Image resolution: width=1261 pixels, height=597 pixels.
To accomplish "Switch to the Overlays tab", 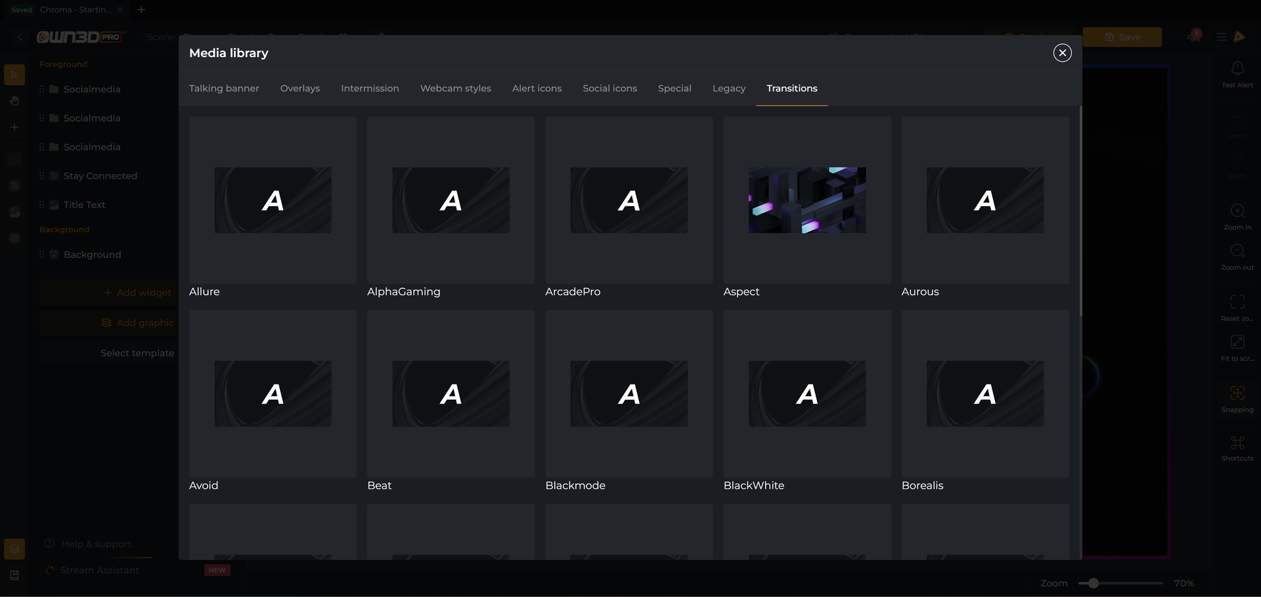I will pos(300,88).
